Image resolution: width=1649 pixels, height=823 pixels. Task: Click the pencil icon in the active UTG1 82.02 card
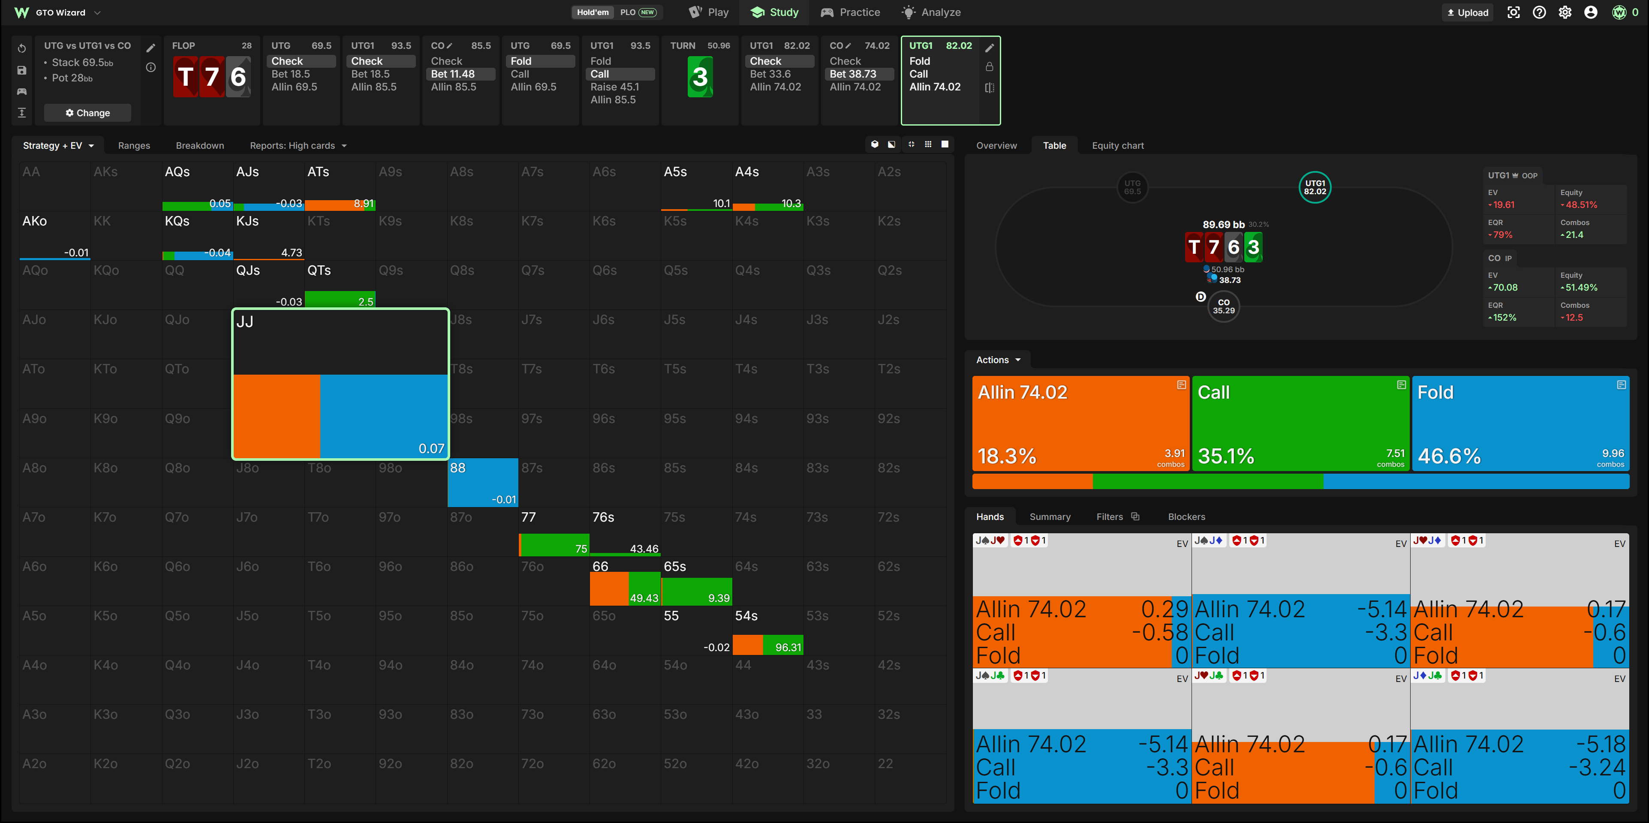[x=989, y=48]
